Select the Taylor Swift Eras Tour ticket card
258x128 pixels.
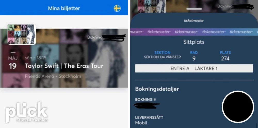64,58
